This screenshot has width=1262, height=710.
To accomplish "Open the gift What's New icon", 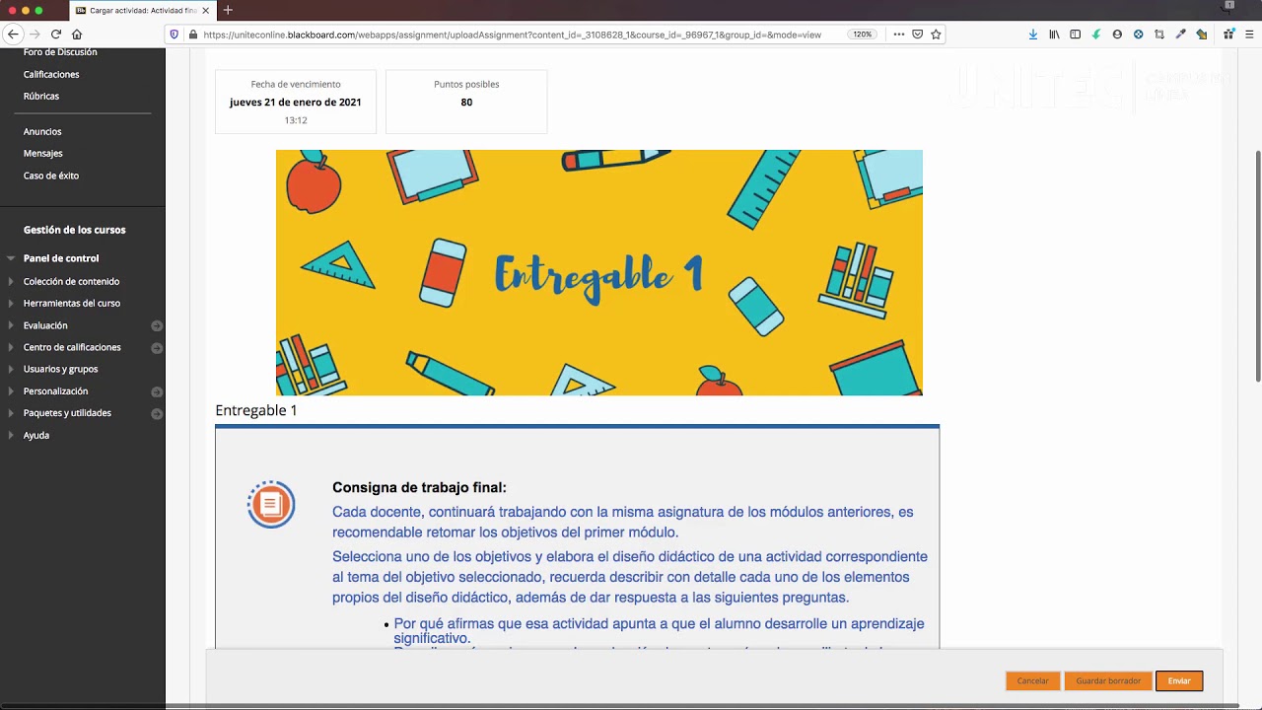I will 1228,34.
